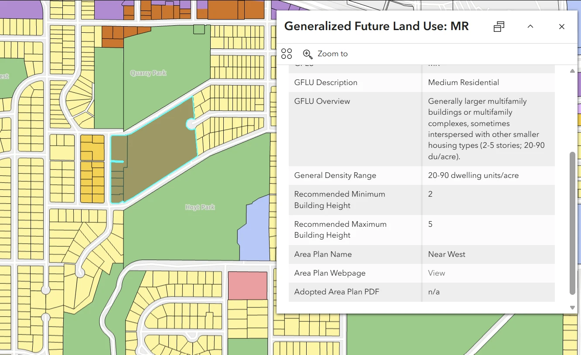
Task: Select the pink parcel below Hoyt Park
Action: point(247,286)
